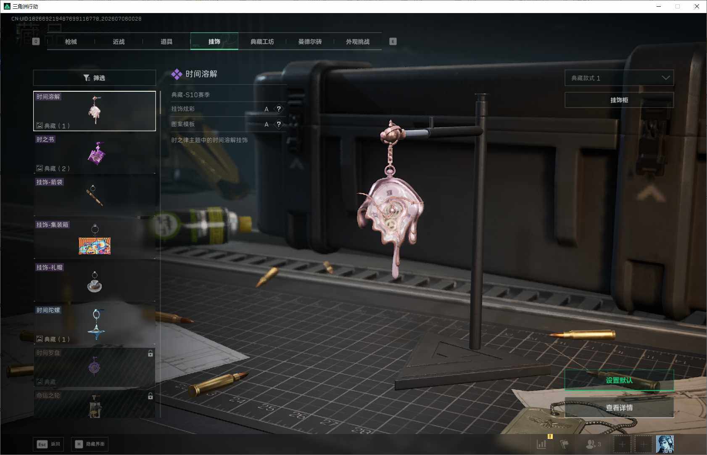Image resolution: width=707 pixels, height=455 pixels.
Task: Switch to the 典藏工坊 tab
Action: (262, 42)
